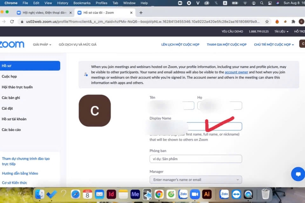Reload the current Zoom page
This screenshot has width=305, height=203.
pyautogui.click(x=12, y=22)
